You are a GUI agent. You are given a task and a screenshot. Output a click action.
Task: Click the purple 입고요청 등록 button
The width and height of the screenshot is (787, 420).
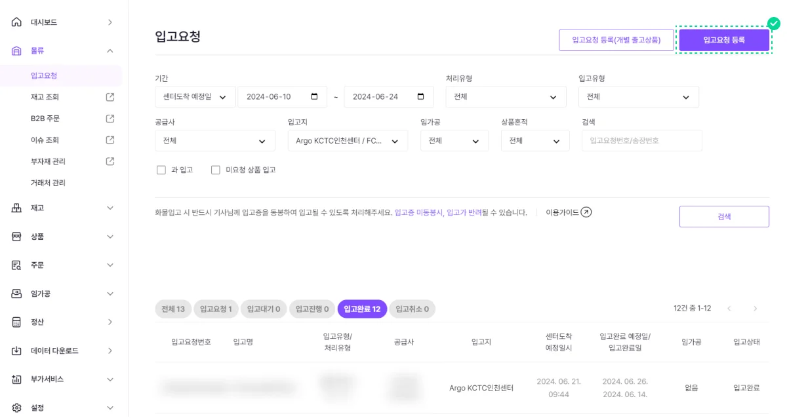click(x=723, y=40)
